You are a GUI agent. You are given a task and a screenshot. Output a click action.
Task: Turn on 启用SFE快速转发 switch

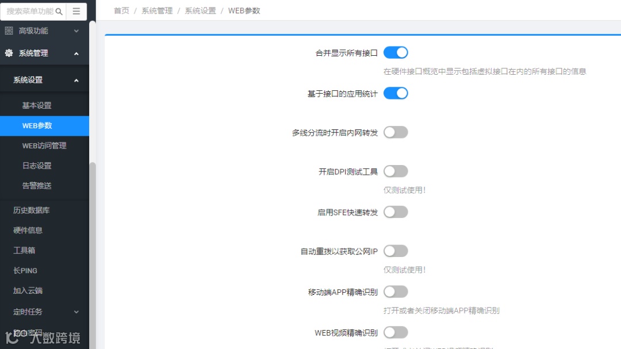coord(396,212)
